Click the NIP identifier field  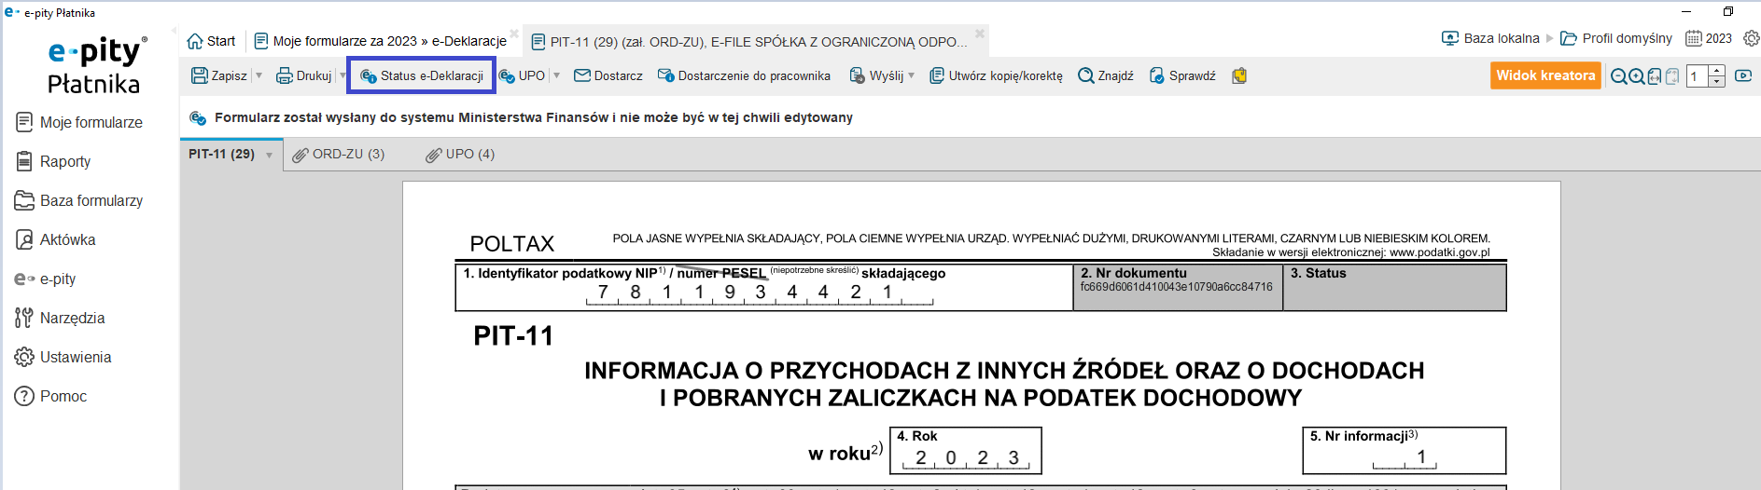[759, 293]
